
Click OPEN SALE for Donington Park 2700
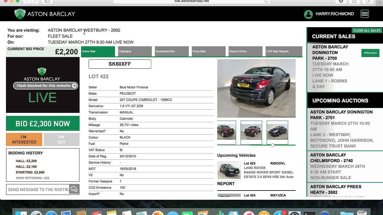[370, 53]
